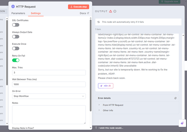Switch to the Parameters tab
The image size is (187, 132).
pyautogui.click(x=18, y=13)
